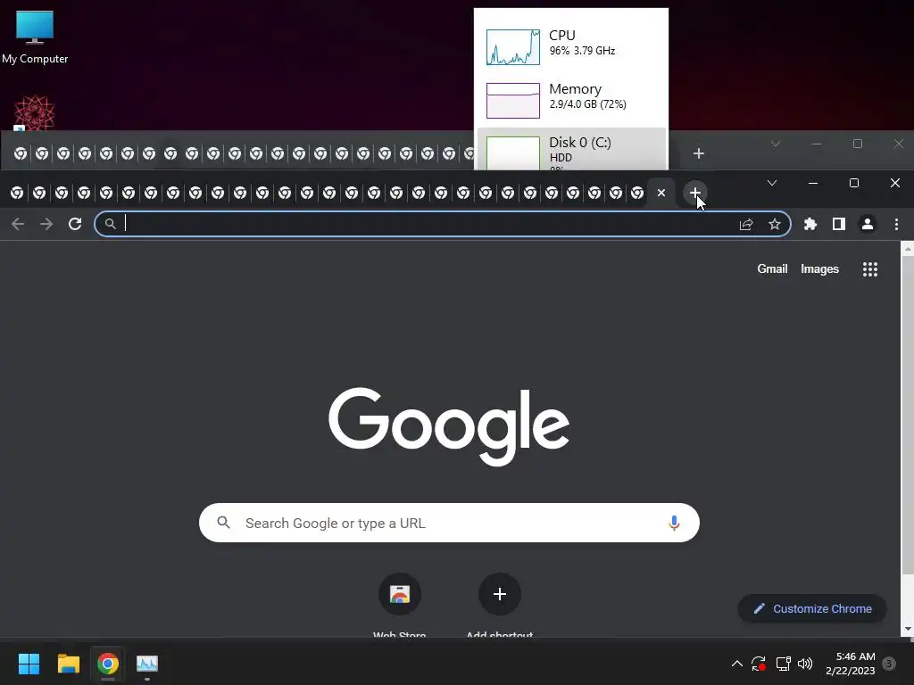Click scrollbar down arrow on Google page
The image size is (914, 685).
908,629
